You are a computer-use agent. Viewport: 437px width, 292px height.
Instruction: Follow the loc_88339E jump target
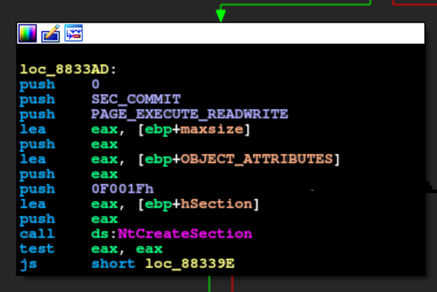point(190,263)
